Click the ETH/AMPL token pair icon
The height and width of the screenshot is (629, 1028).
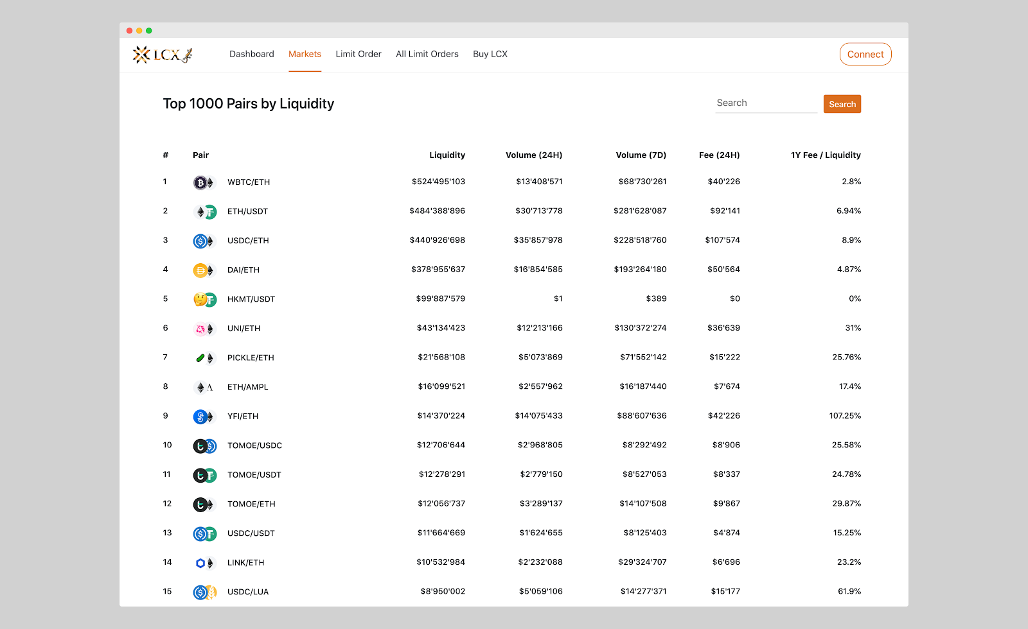point(204,388)
